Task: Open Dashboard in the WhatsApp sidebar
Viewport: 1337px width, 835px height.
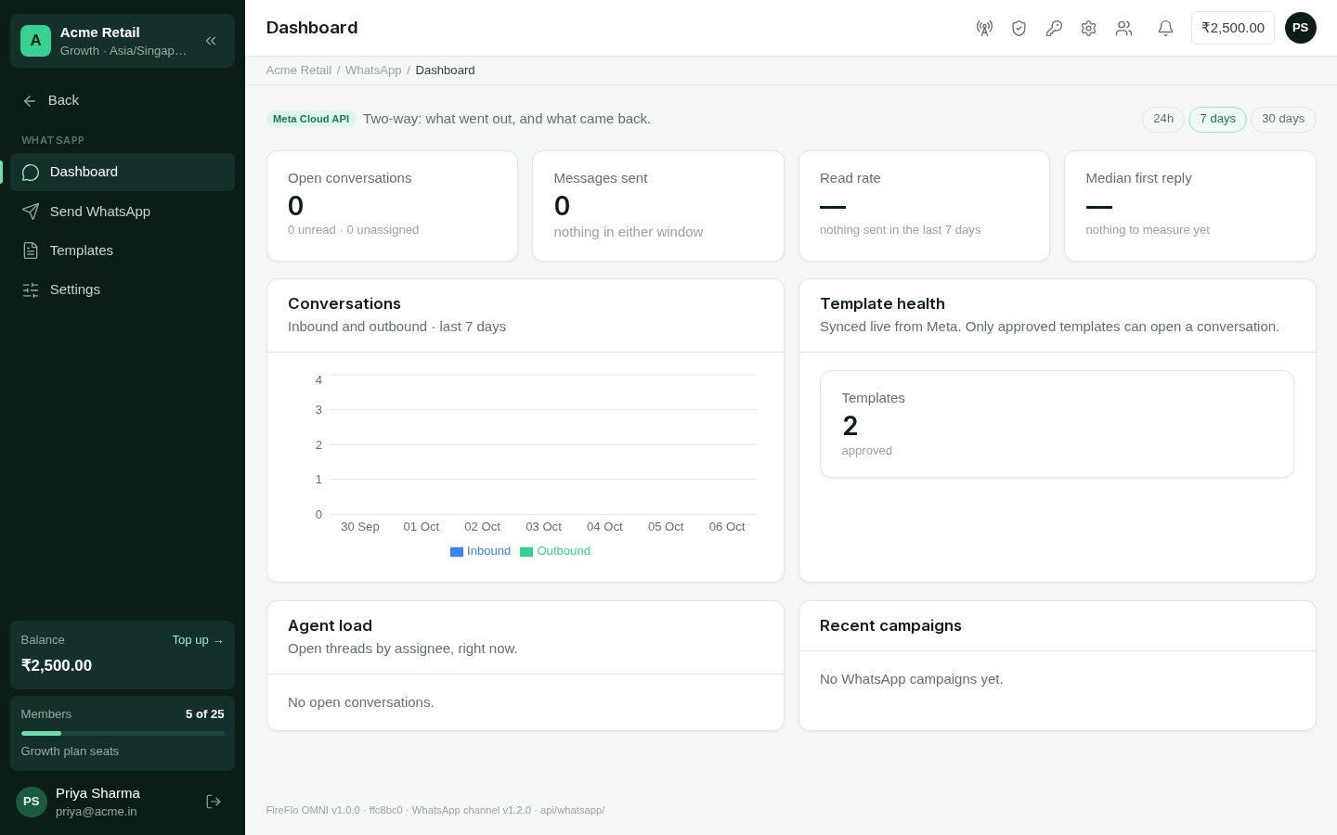Action: [x=122, y=172]
